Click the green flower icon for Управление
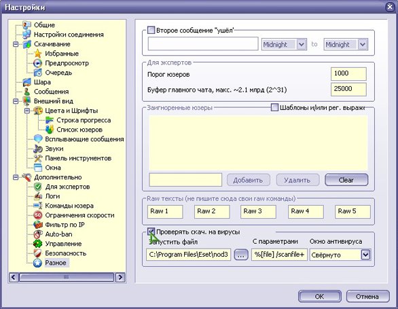The image size is (398, 309). [38, 244]
